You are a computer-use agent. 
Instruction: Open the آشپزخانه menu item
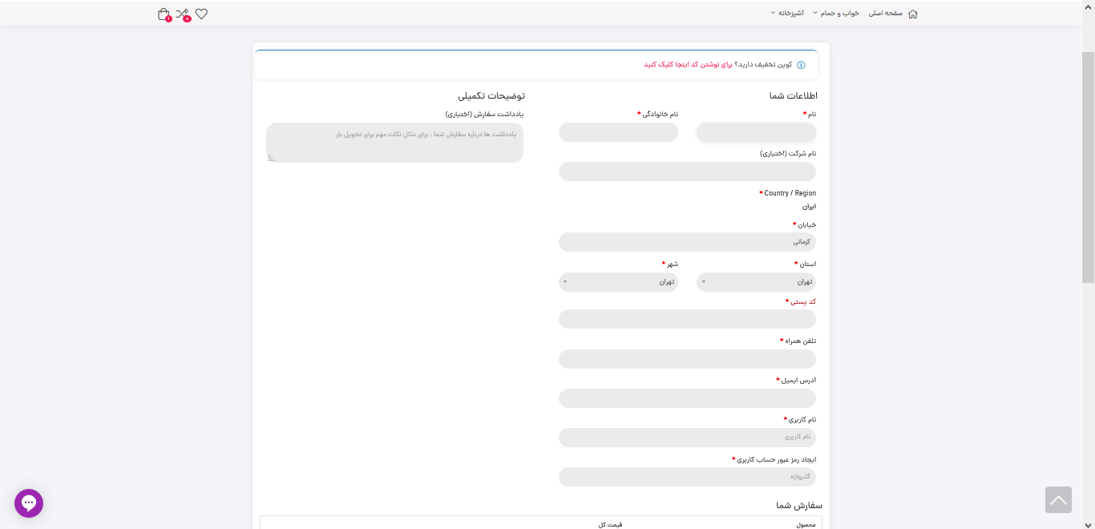click(x=790, y=14)
